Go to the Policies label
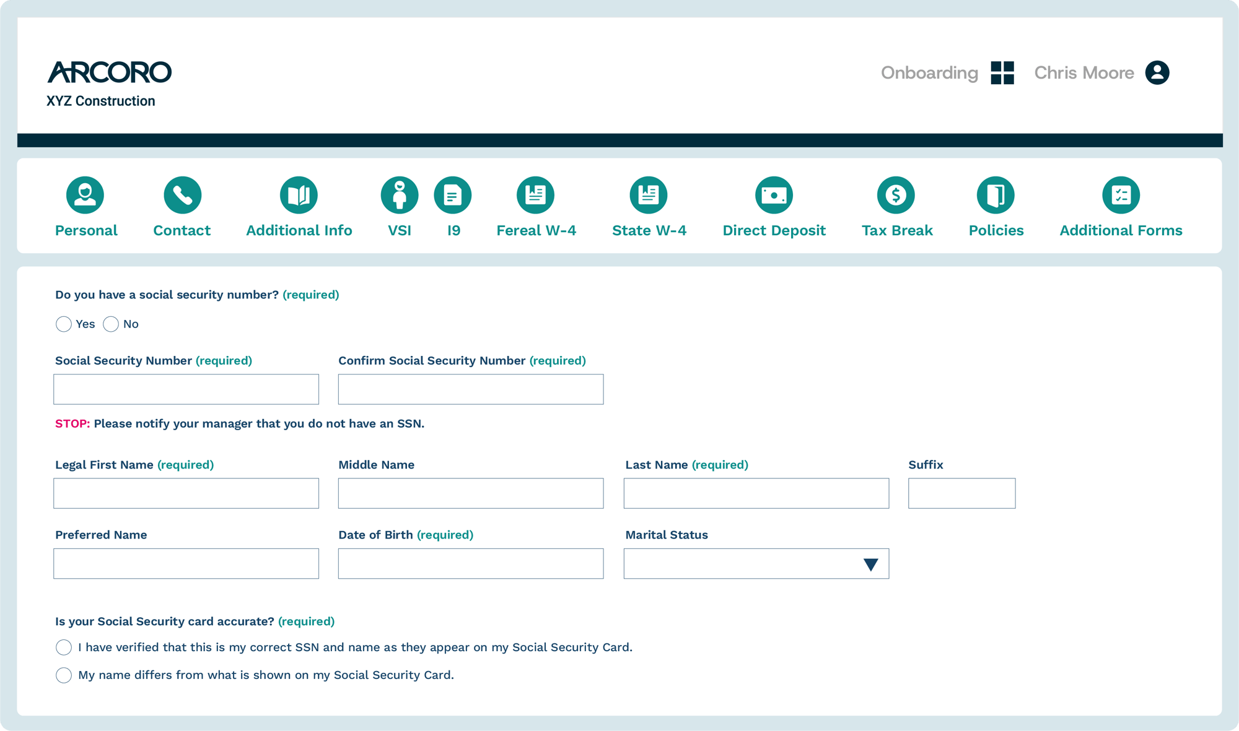1239x731 pixels. (x=996, y=230)
